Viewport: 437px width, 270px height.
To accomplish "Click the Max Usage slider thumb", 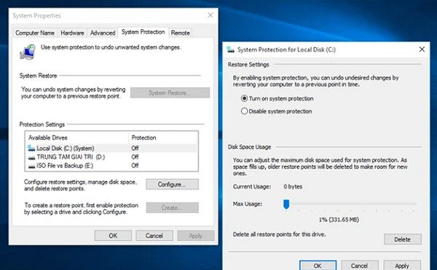I will click(286, 205).
